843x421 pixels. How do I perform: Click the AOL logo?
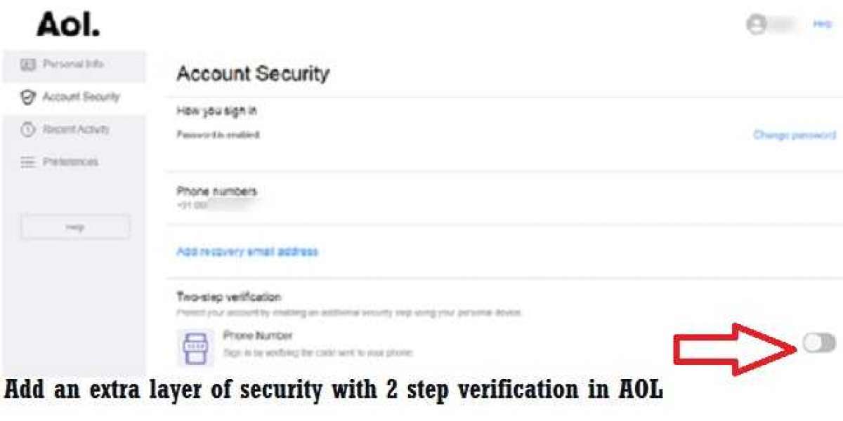point(68,25)
